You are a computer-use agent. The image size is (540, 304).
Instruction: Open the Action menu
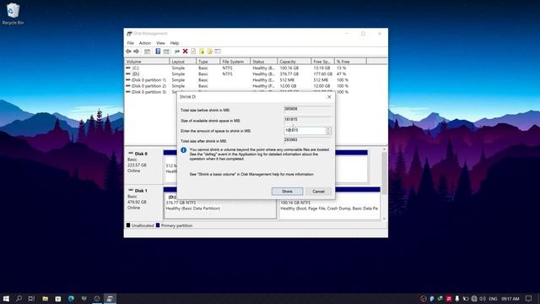pos(145,43)
